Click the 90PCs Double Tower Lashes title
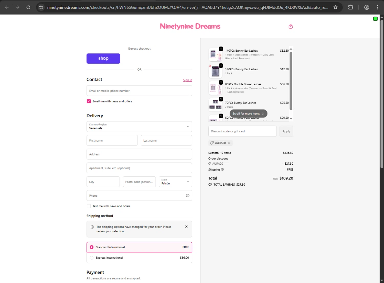The width and height of the screenshot is (384, 283). click(x=243, y=84)
